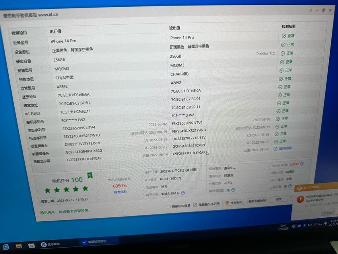Click the 读出值 column header
338x254 pixels.
pos(175,28)
